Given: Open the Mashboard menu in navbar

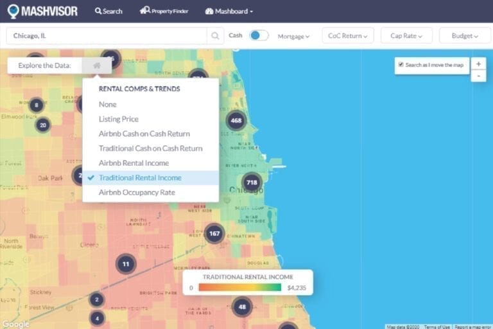Looking at the screenshot, I should point(229,11).
